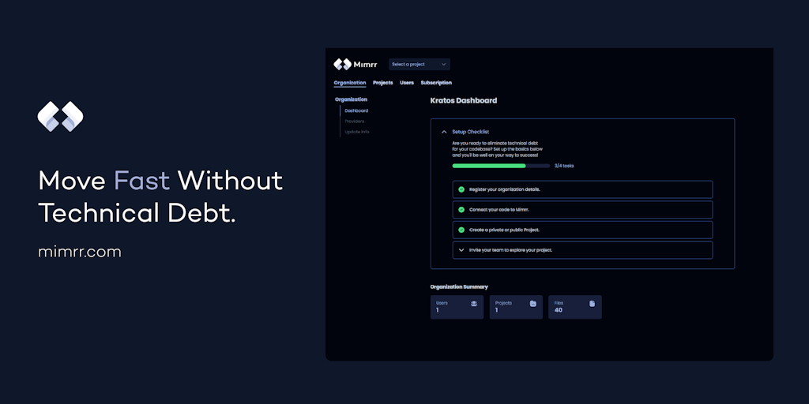The image size is (809, 404).
Task: Click the green setup progress bar
Action: (501, 166)
